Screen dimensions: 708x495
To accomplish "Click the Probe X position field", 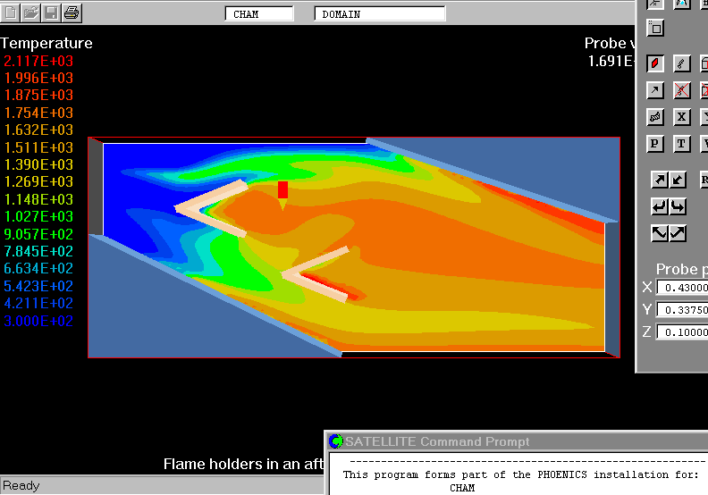I will 682,288.
